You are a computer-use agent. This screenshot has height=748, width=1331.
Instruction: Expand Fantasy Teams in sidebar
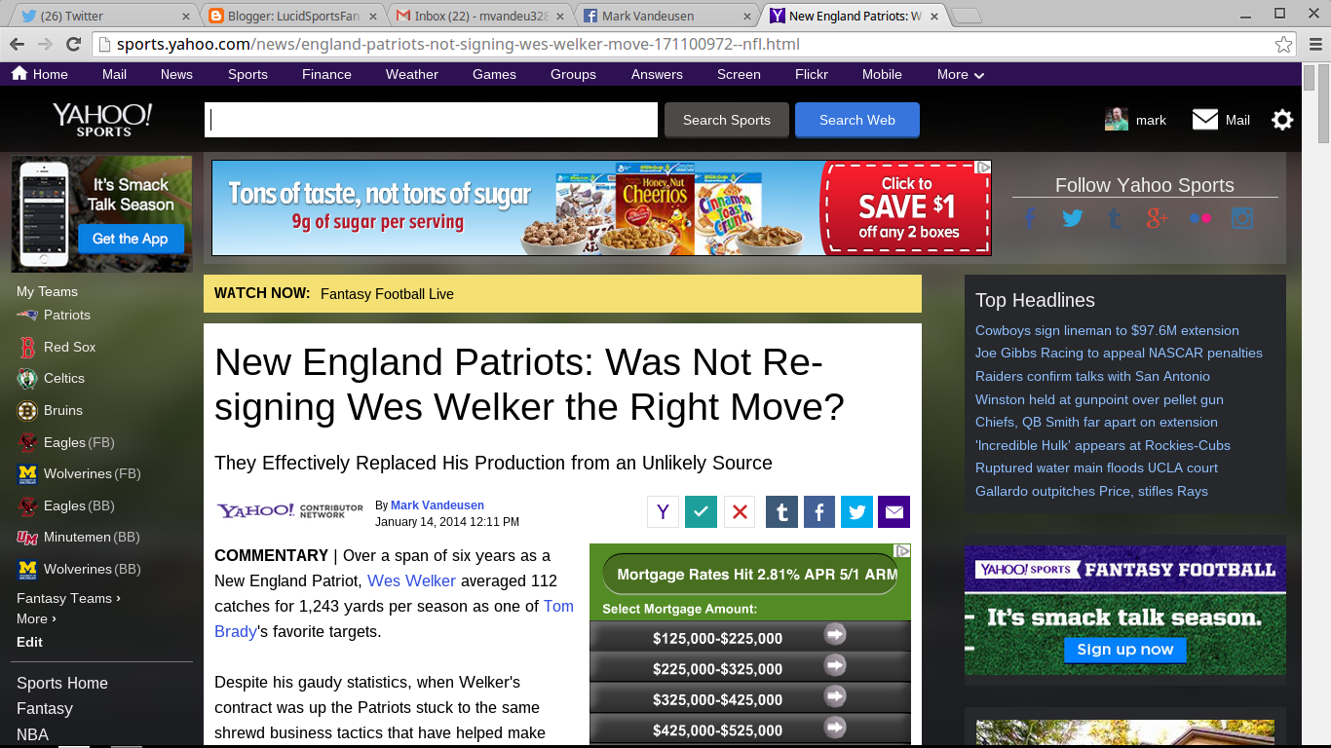coord(68,598)
